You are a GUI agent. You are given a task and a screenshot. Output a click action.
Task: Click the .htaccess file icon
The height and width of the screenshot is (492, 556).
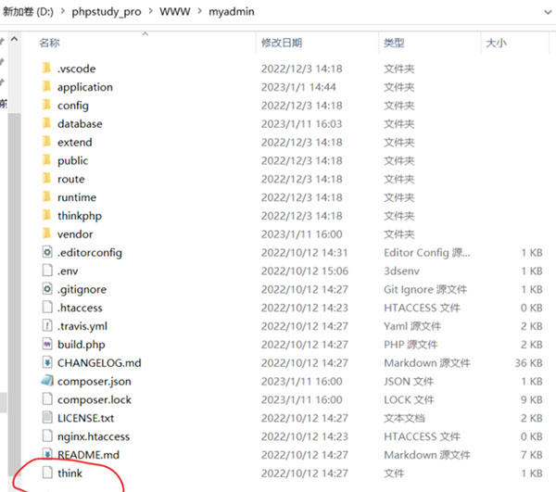[47, 308]
